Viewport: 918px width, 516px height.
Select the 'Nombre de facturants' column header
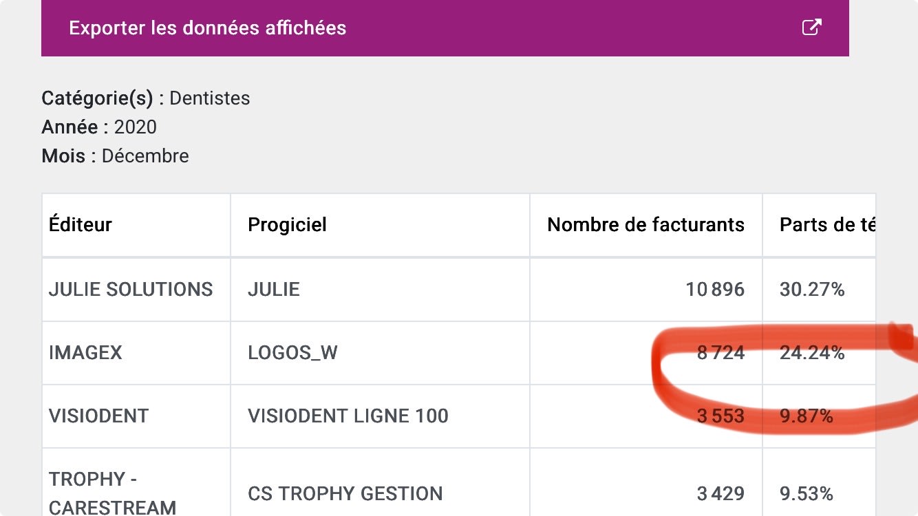pyautogui.click(x=645, y=224)
